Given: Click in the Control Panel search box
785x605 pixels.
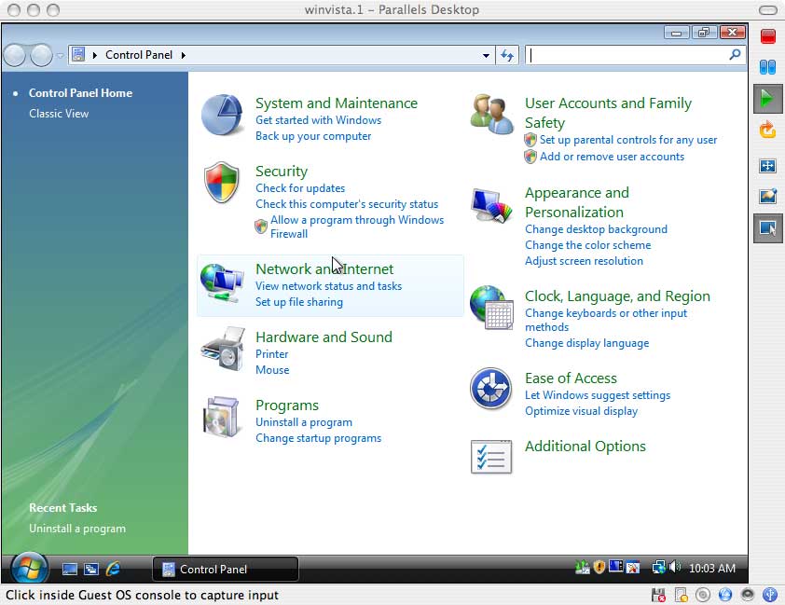Looking at the screenshot, I should tap(628, 55).
